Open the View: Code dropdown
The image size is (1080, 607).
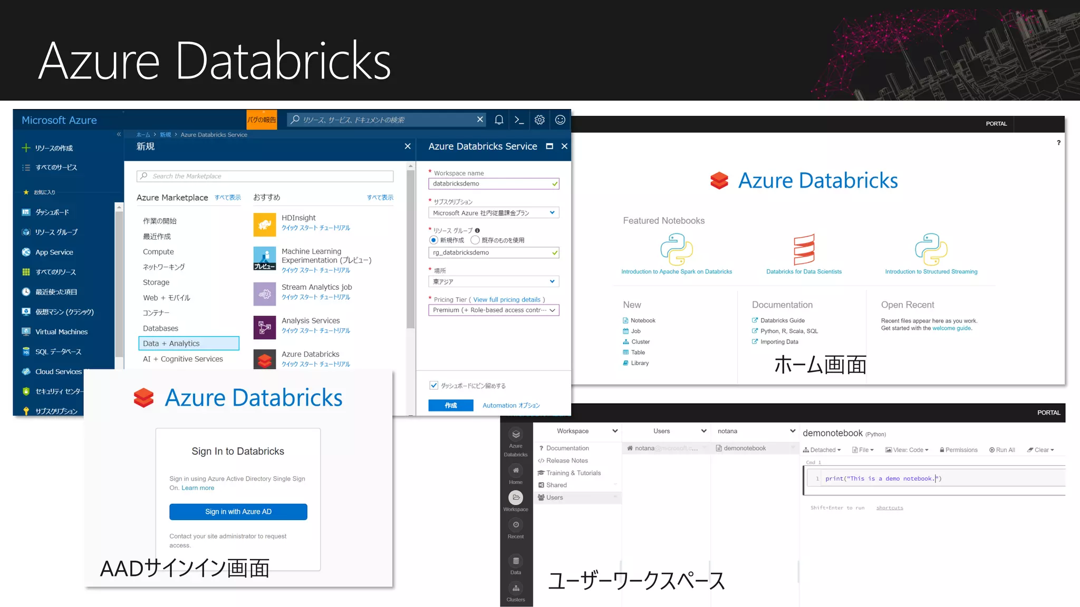pos(907,450)
